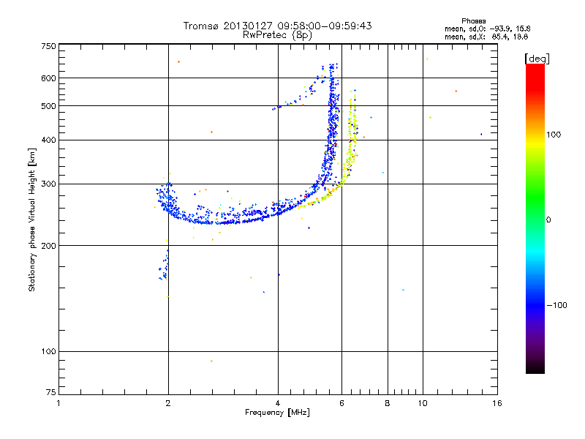Screen dimensions: 585x439
Task: Click the y-axis tick label '500'
Action: point(48,106)
